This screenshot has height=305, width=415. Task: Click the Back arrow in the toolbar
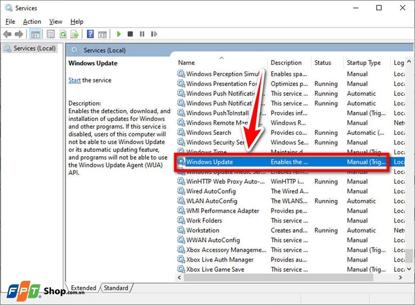coord(7,34)
